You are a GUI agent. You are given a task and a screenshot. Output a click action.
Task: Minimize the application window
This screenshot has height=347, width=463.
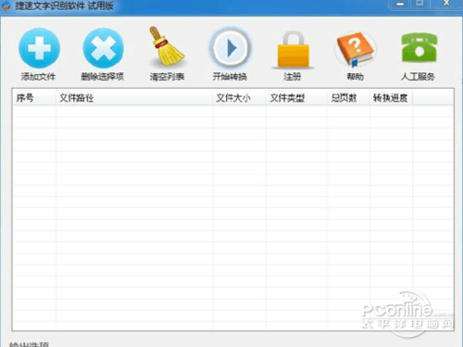point(400,4)
